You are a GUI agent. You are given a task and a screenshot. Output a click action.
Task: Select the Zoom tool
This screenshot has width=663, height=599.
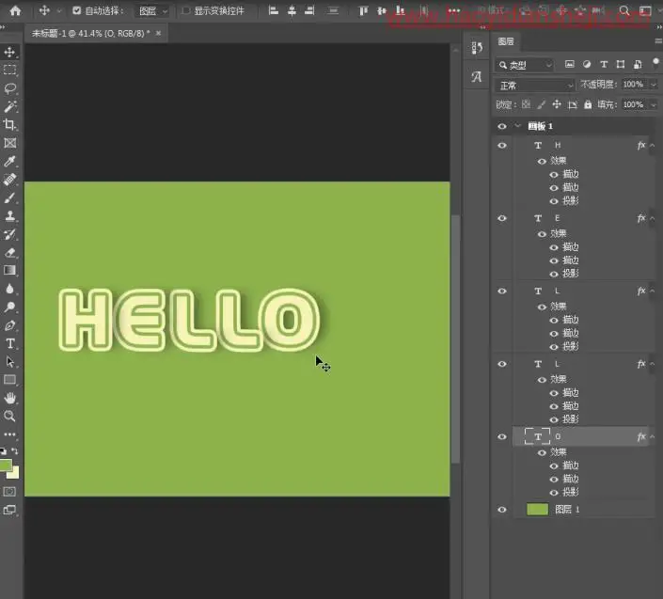9,416
